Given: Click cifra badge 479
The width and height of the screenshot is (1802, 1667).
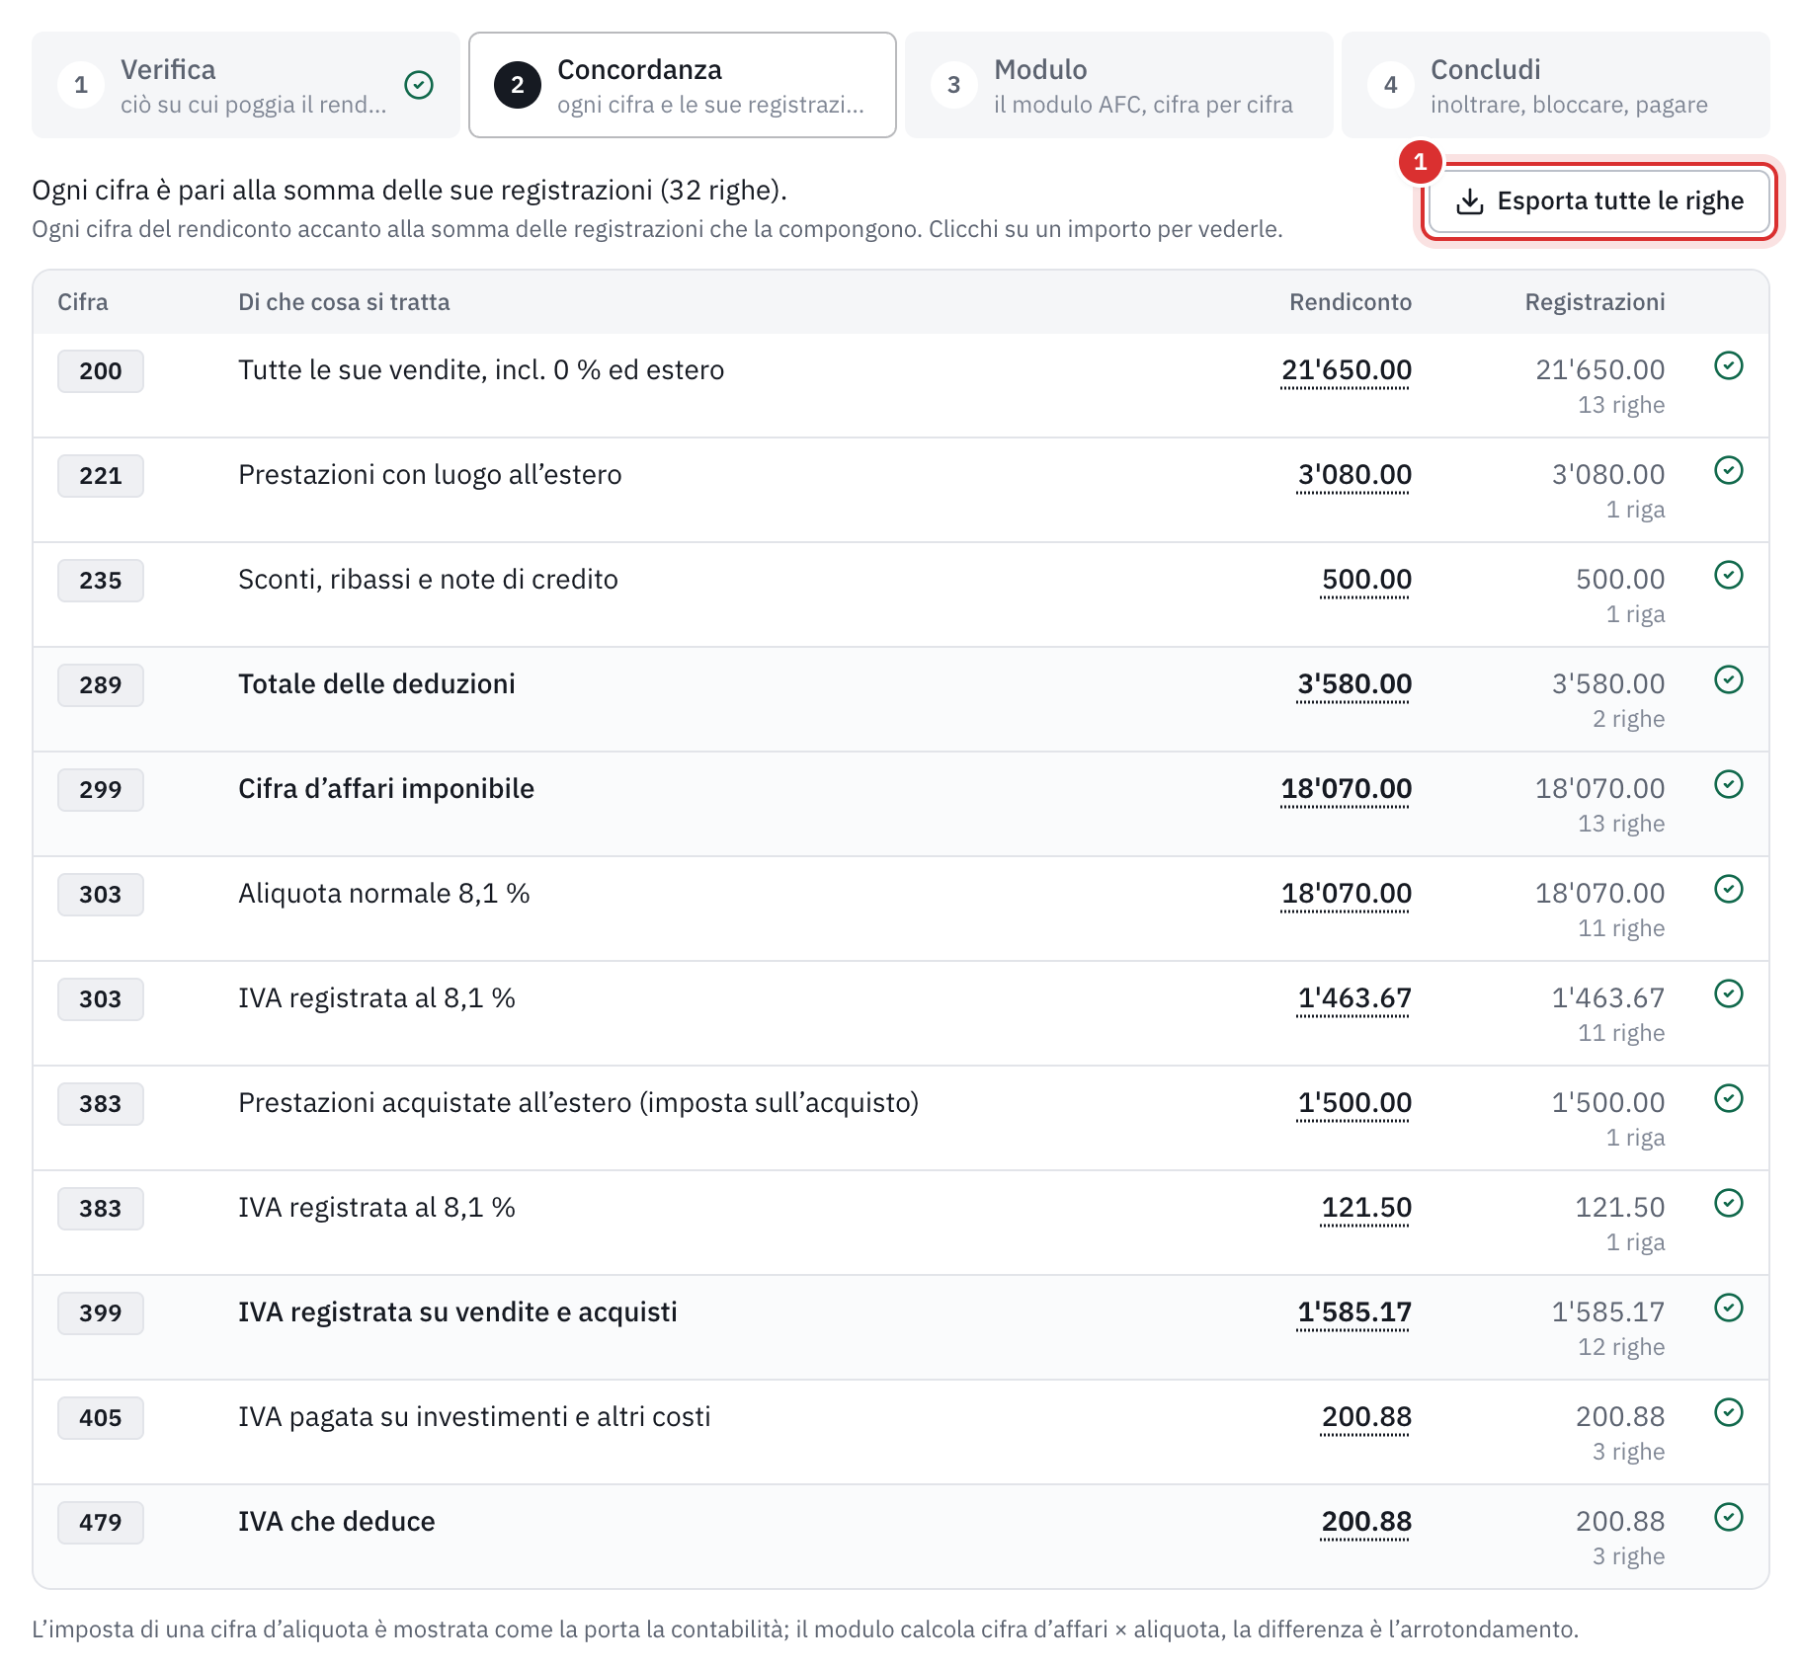Looking at the screenshot, I should pos(101,1523).
